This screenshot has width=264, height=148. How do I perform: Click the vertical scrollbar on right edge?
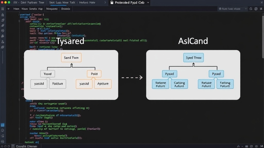pyautogui.click(x=263, y=36)
